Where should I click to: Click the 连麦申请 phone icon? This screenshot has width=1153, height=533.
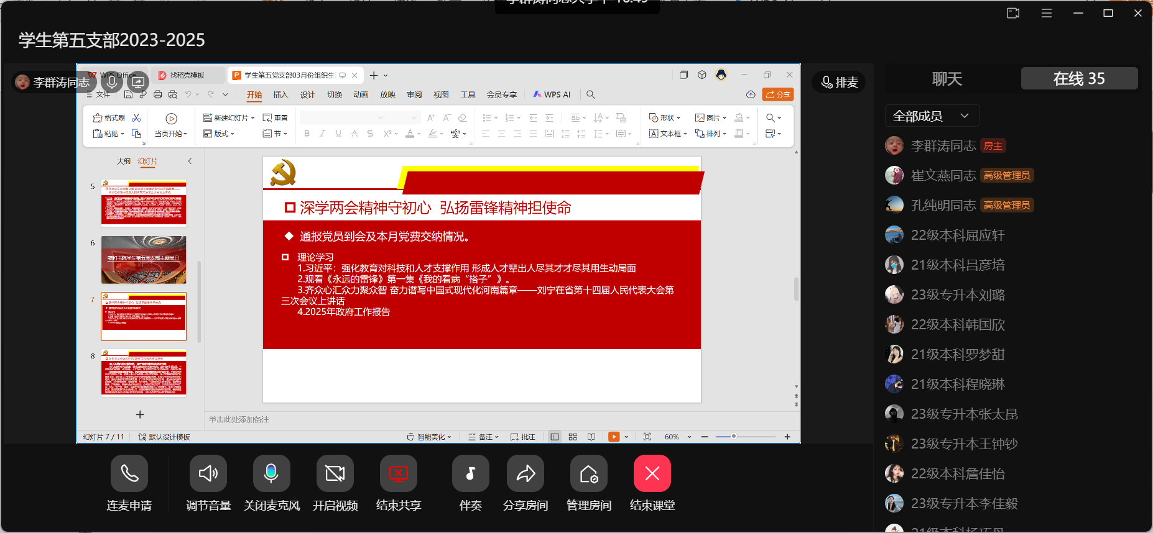point(129,474)
